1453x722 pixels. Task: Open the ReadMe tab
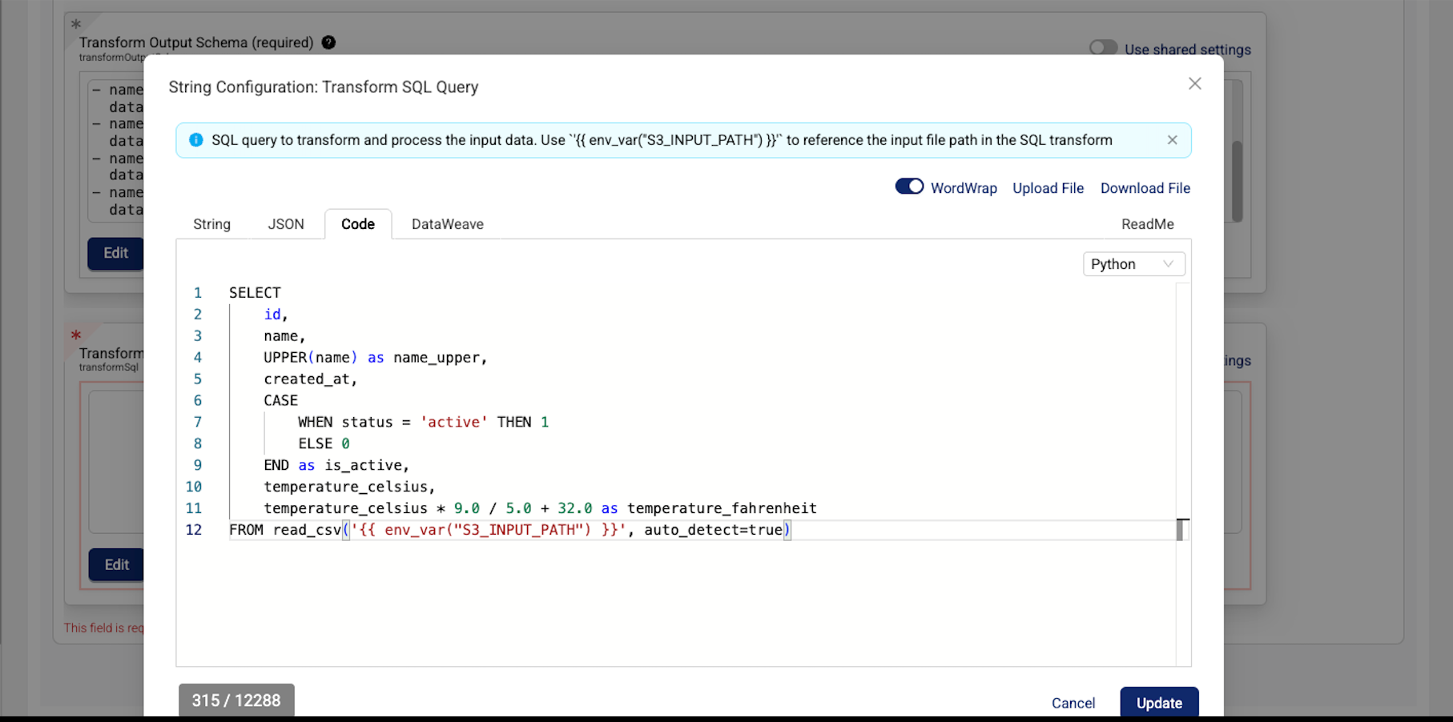[x=1147, y=224]
